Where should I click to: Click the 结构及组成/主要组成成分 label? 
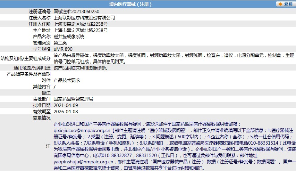25,58
